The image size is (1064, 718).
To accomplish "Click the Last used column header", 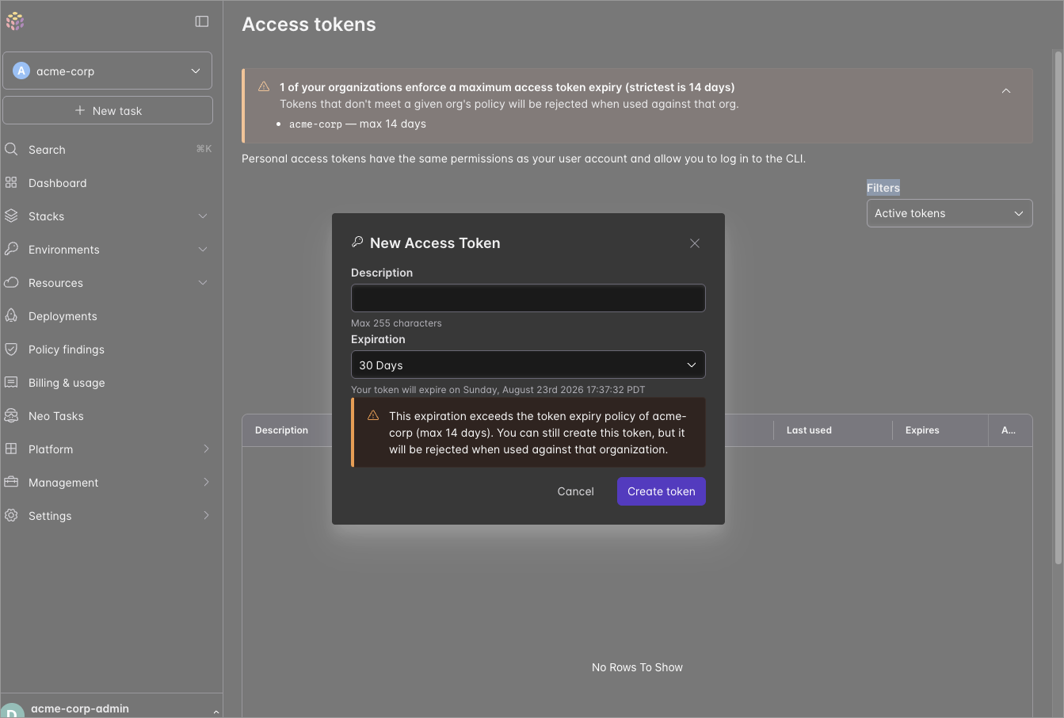I will 809,430.
